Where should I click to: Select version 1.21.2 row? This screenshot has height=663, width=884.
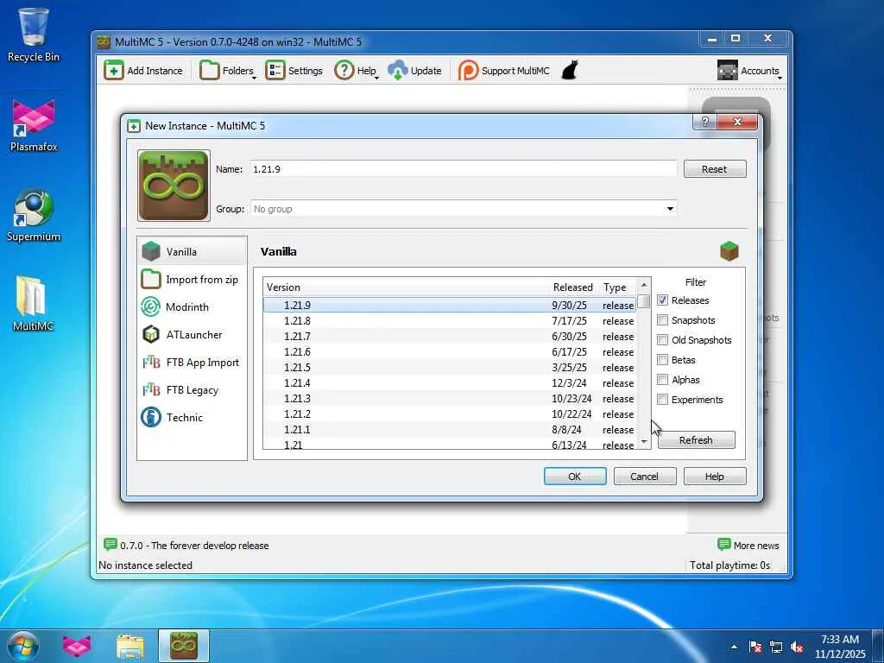(x=449, y=414)
